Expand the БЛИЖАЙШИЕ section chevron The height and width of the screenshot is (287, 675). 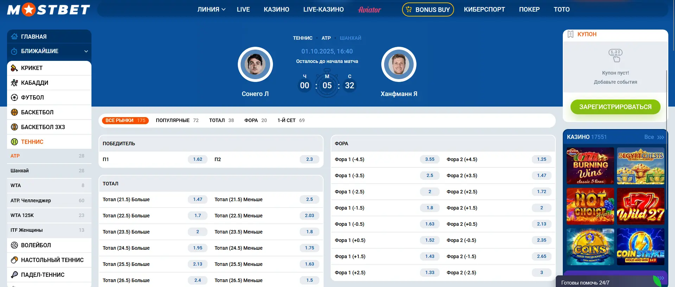point(86,51)
